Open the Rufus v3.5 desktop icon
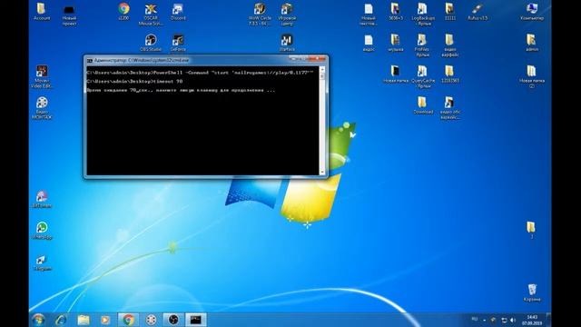Viewport: 581px width, 327px height. pos(478,12)
